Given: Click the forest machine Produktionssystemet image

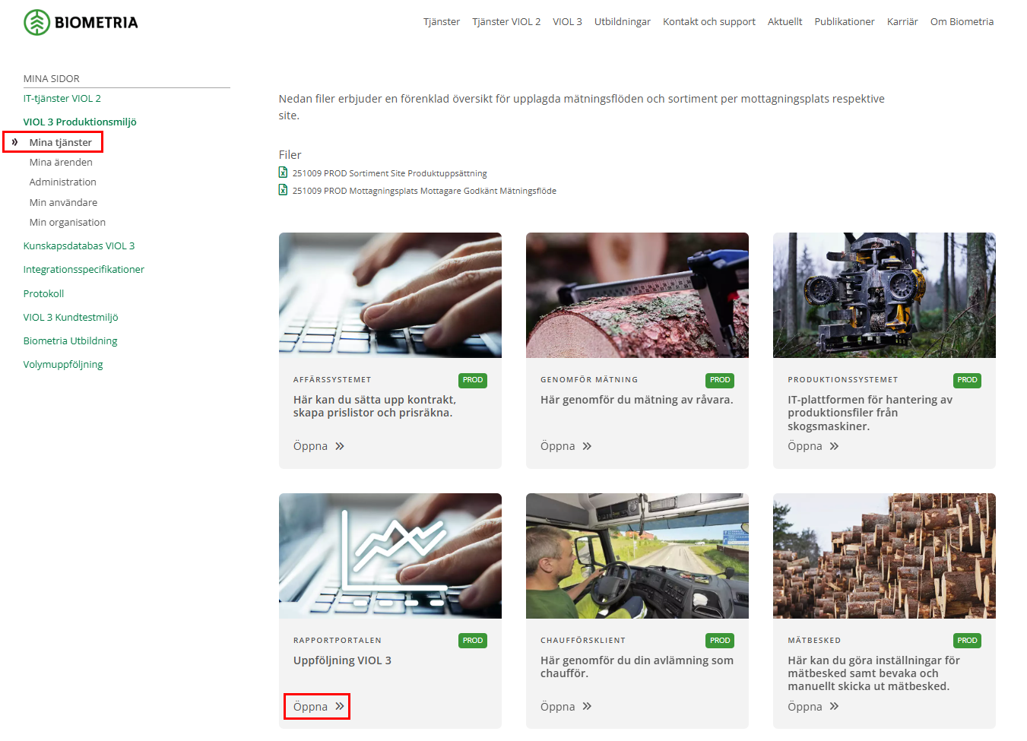Looking at the screenshot, I should click(884, 295).
